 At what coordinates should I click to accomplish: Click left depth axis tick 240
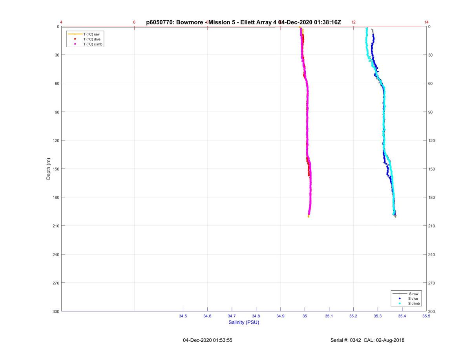(56, 255)
